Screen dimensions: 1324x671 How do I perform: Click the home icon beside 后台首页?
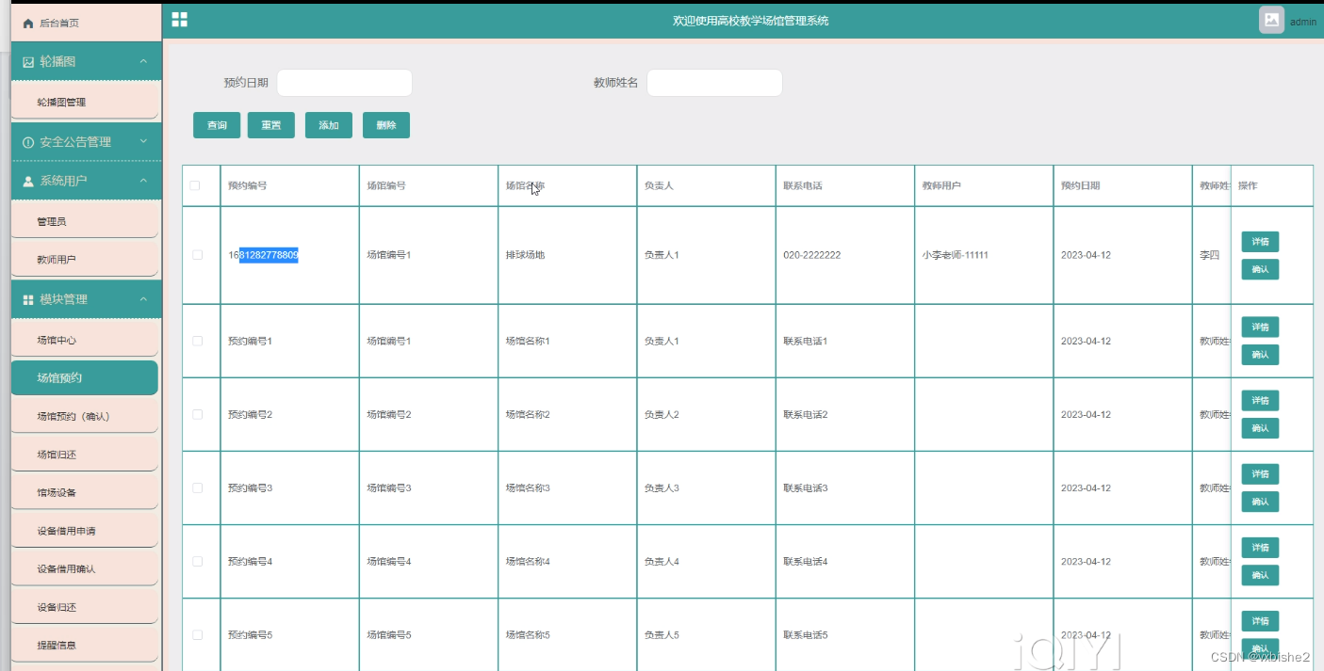click(x=27, y=23)
